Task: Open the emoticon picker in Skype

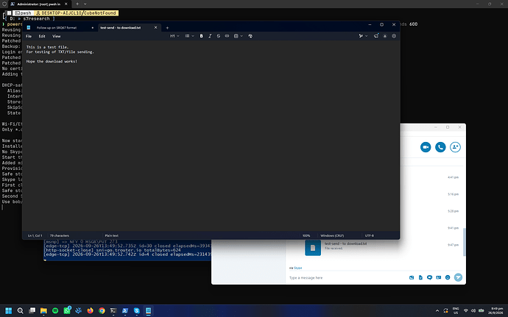Action: click(448, 277)
